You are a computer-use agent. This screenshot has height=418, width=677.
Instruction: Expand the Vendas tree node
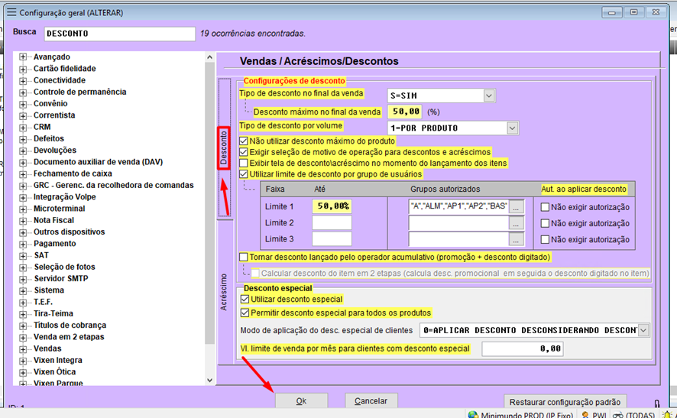point(23,348)
